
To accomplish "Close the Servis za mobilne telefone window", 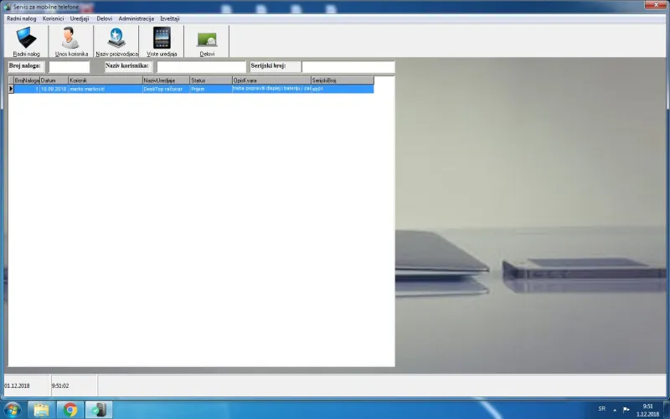I will point(656,5).
